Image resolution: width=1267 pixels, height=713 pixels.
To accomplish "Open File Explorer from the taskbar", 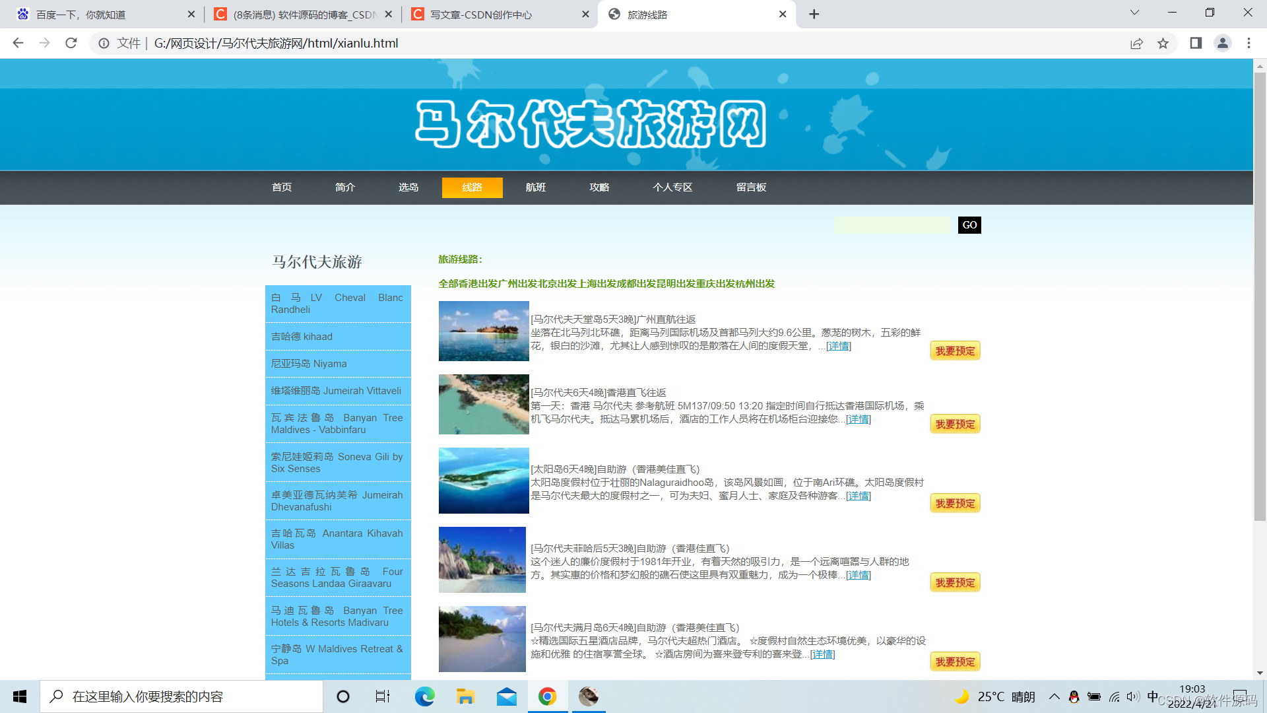I will coord(465,696).
